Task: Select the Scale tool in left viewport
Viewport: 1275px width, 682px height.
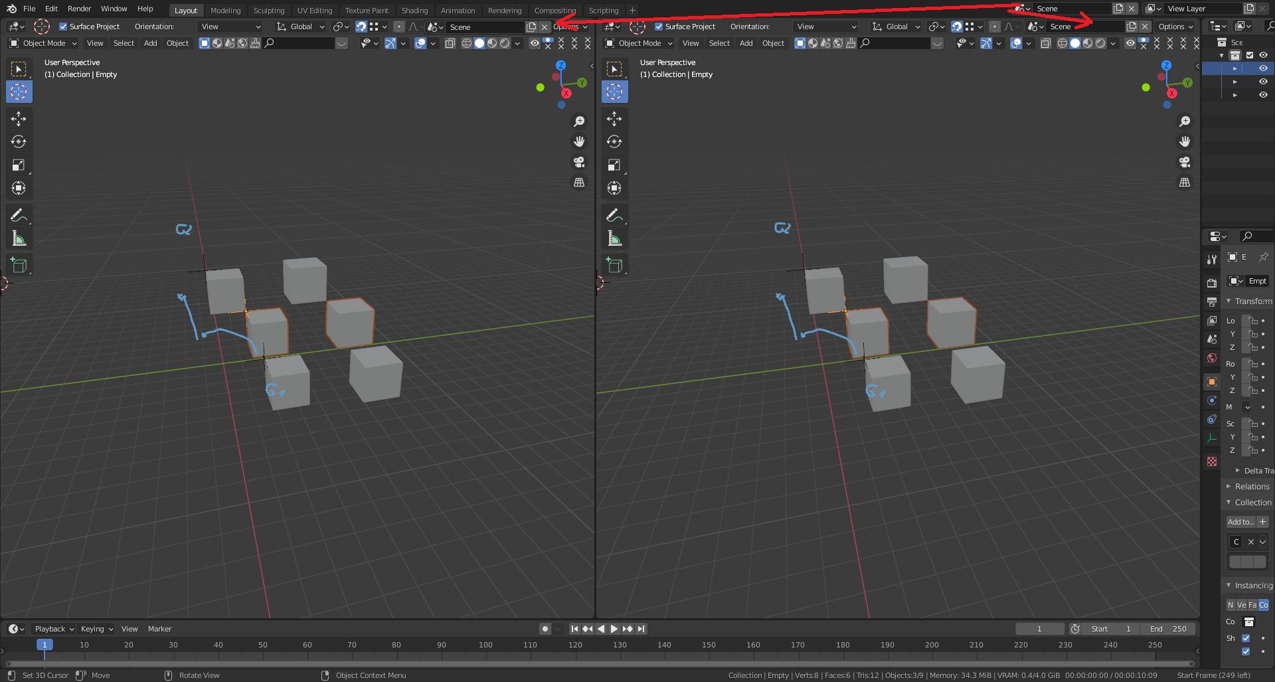Action: pos(19,165)
